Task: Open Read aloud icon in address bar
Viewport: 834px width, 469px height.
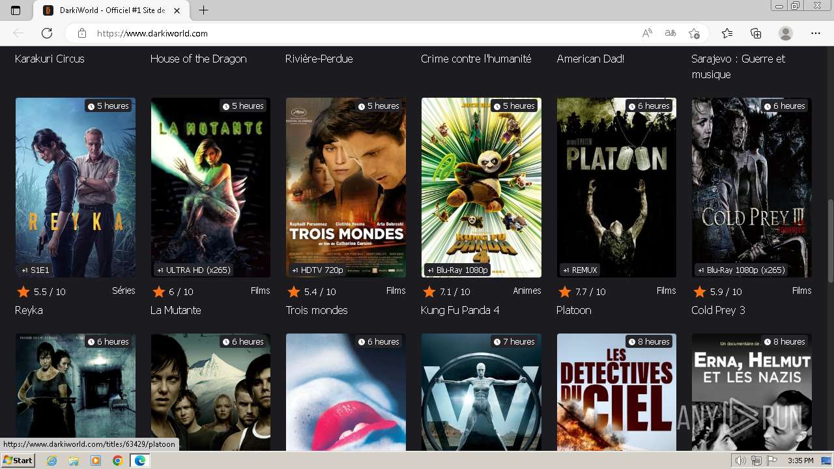Action: pos(647,33)
